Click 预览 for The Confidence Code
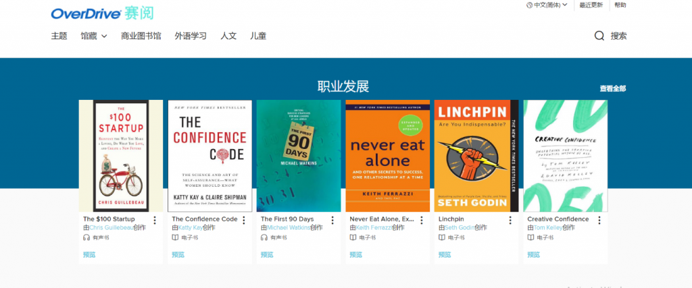Screen dimensions: 692x288 178,254
